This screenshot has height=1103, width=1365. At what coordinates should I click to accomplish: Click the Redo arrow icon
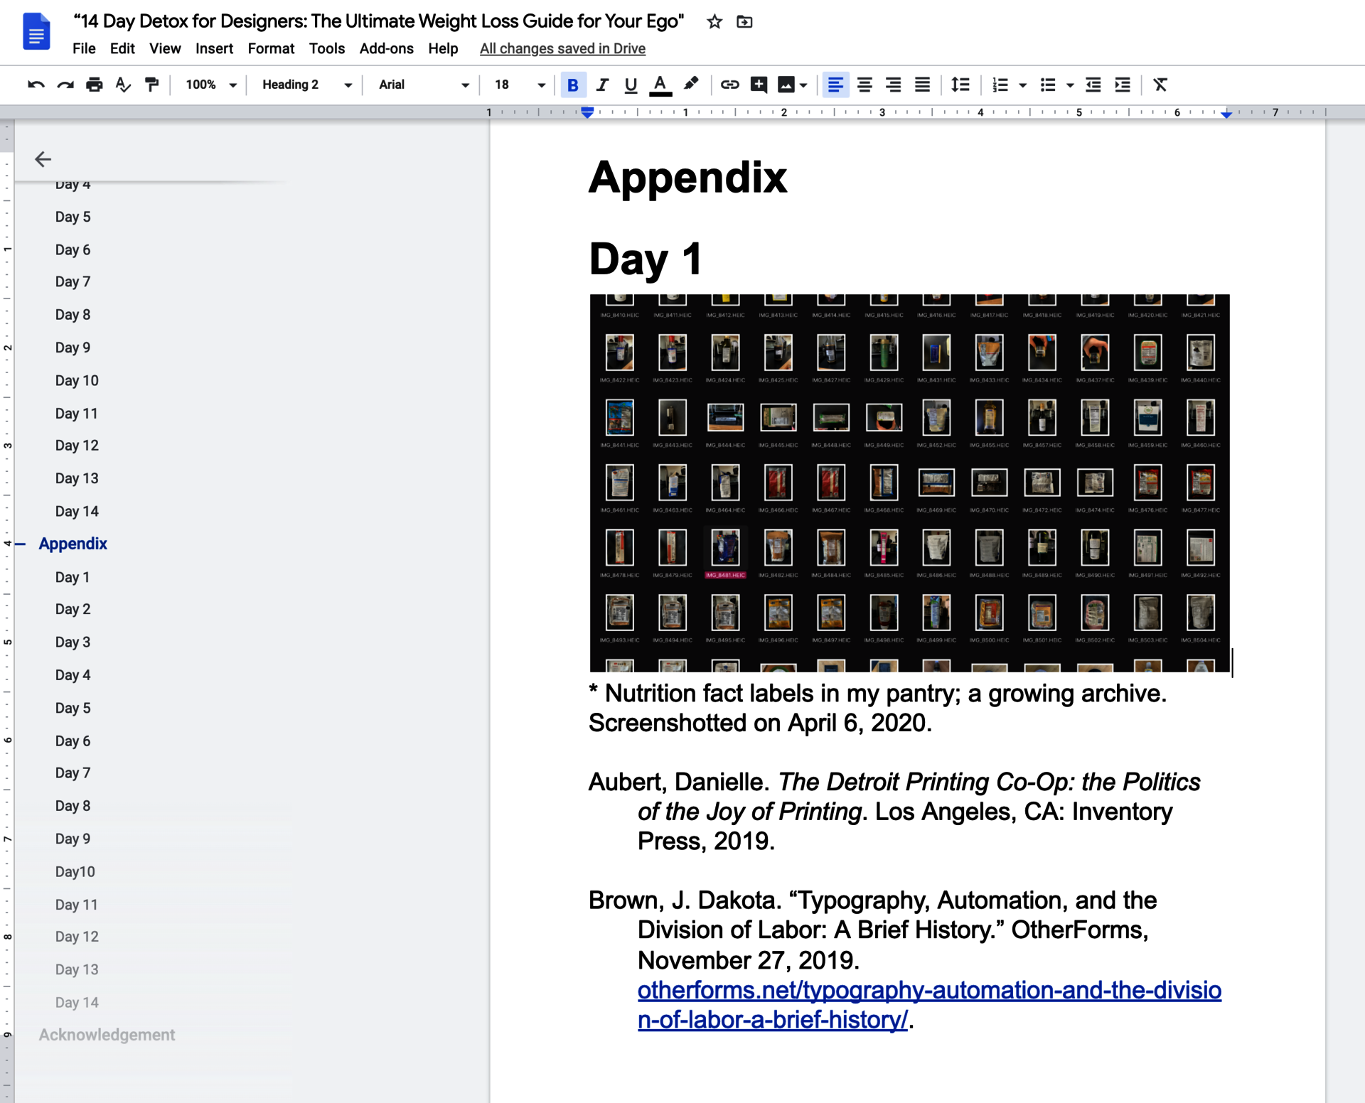[65, 85]
